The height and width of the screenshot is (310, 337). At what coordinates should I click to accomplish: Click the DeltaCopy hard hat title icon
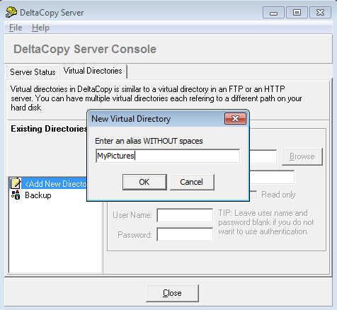(11, 12)
